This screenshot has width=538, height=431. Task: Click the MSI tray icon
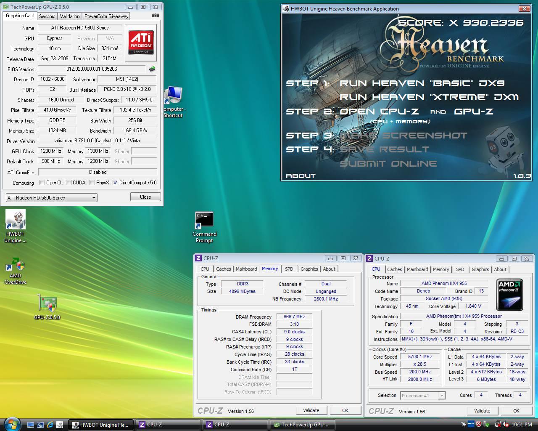coord(471,424)
